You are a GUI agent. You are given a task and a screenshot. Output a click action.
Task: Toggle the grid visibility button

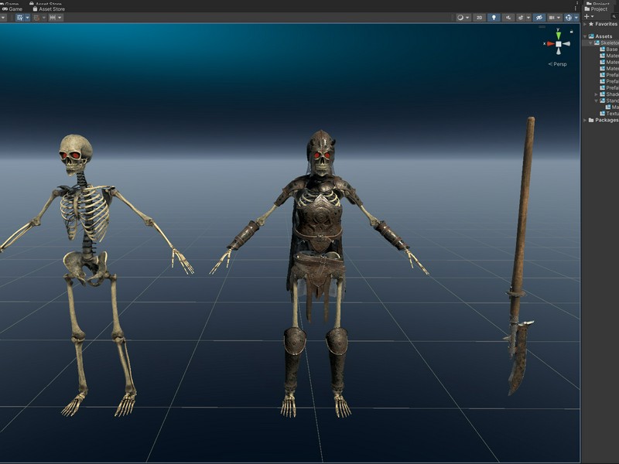20,18
